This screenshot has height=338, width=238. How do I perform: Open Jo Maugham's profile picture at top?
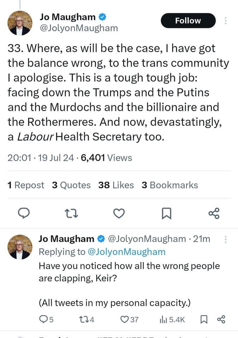20,23
